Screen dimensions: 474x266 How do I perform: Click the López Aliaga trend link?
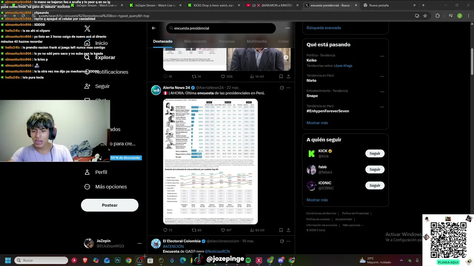coord(343,66)
